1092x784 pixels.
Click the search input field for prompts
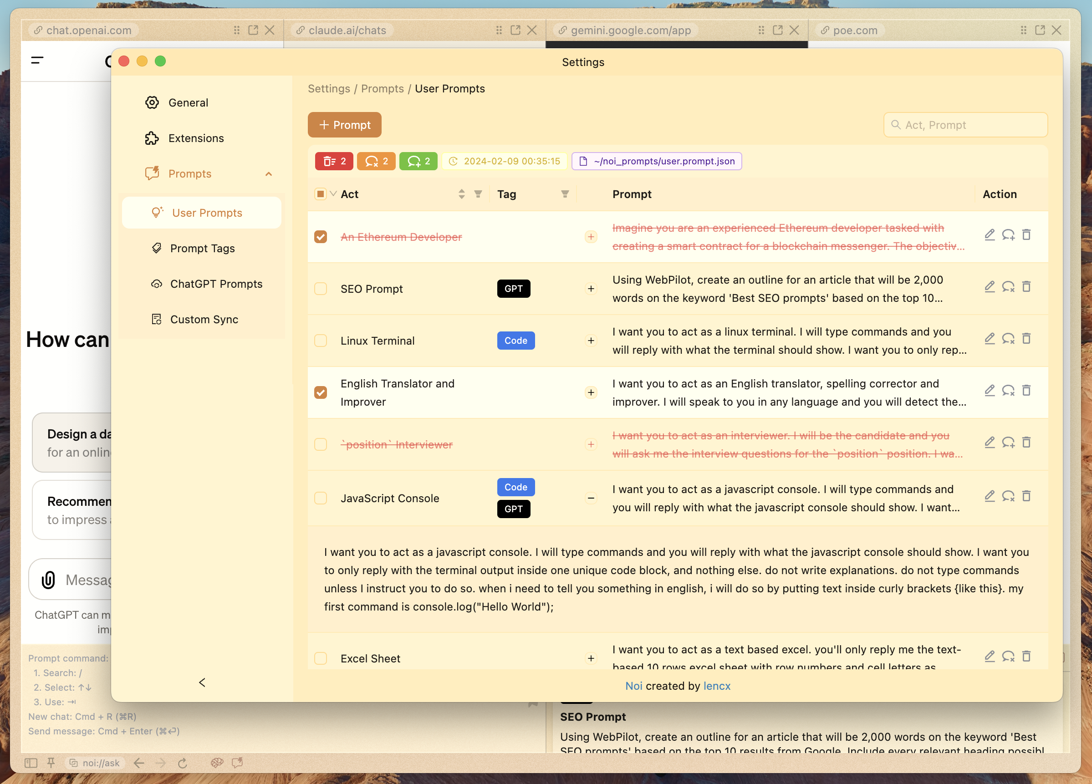(966, 125)
